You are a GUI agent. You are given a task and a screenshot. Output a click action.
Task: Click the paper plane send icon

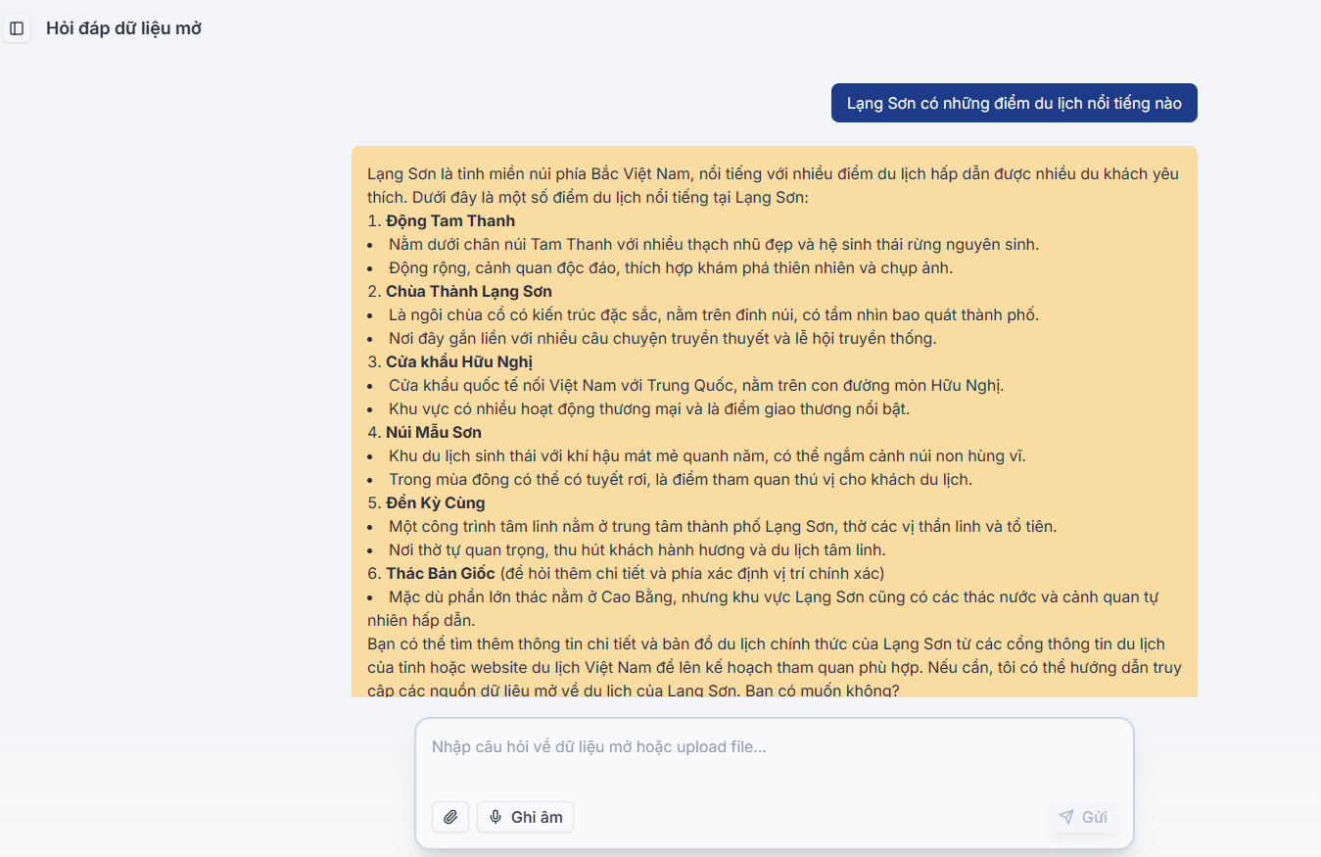pyautogui.click(x=1066, y=817)
